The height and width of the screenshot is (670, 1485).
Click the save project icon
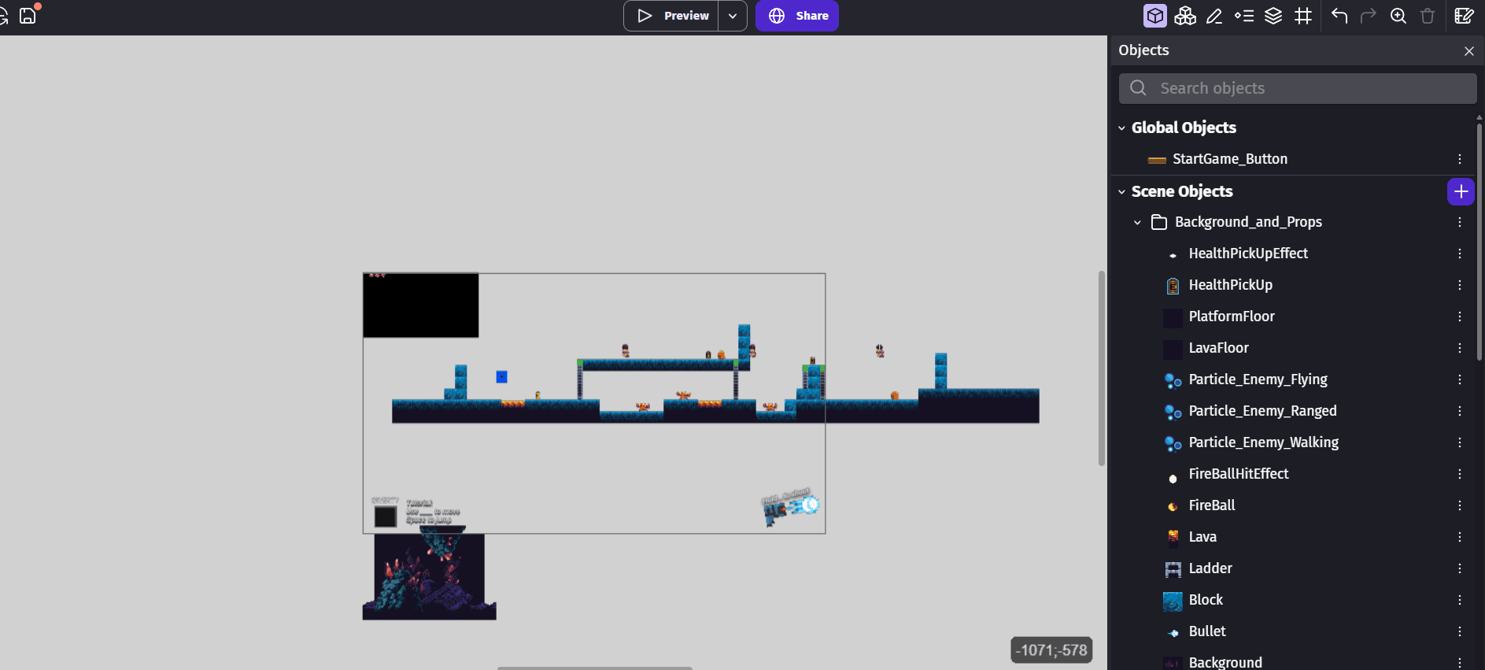pyautogui.click(x=28, y=15)
